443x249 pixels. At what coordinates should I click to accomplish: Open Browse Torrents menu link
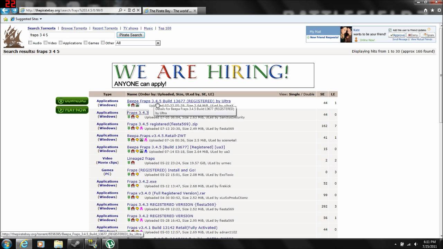pyautogui.click(x=74, y=28)
